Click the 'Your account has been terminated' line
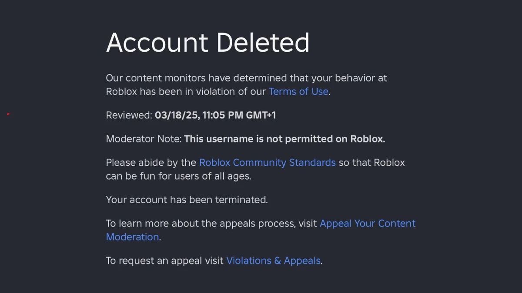Viewport: 522px width, 293px height. tap(187, 200)
